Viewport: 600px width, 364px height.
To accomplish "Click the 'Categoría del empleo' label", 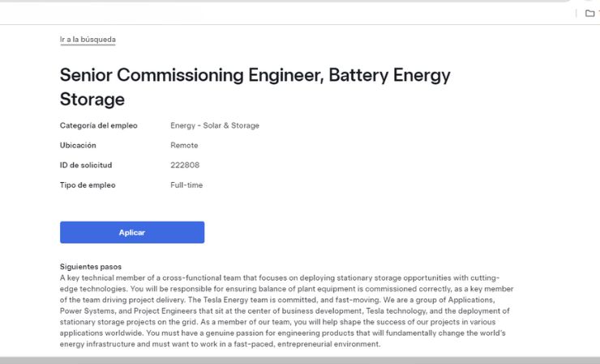I will (99, 125).
